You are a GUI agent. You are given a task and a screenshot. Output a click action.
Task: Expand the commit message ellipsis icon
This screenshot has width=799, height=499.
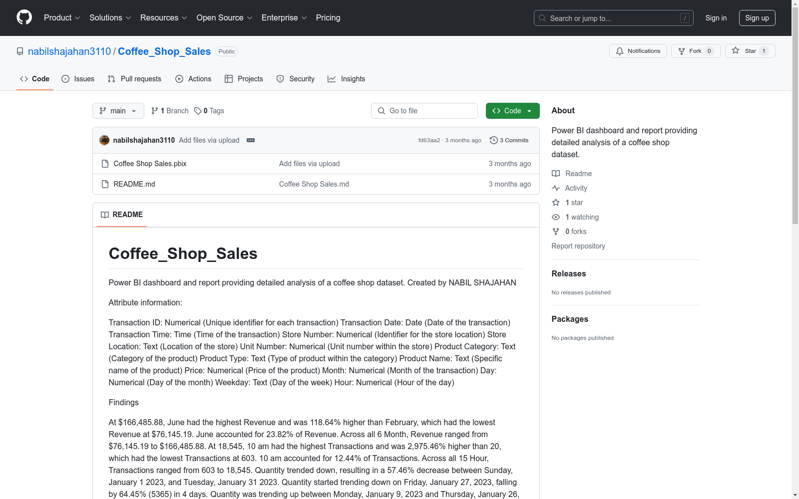(251, 140)
